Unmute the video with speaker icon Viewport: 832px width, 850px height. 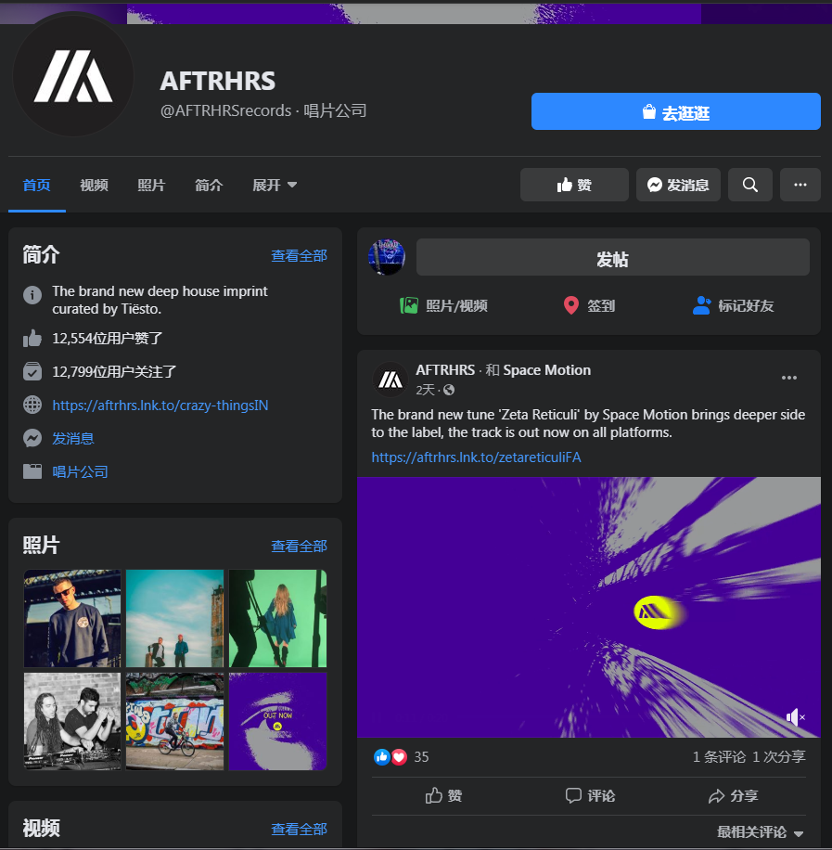point(795,717)
